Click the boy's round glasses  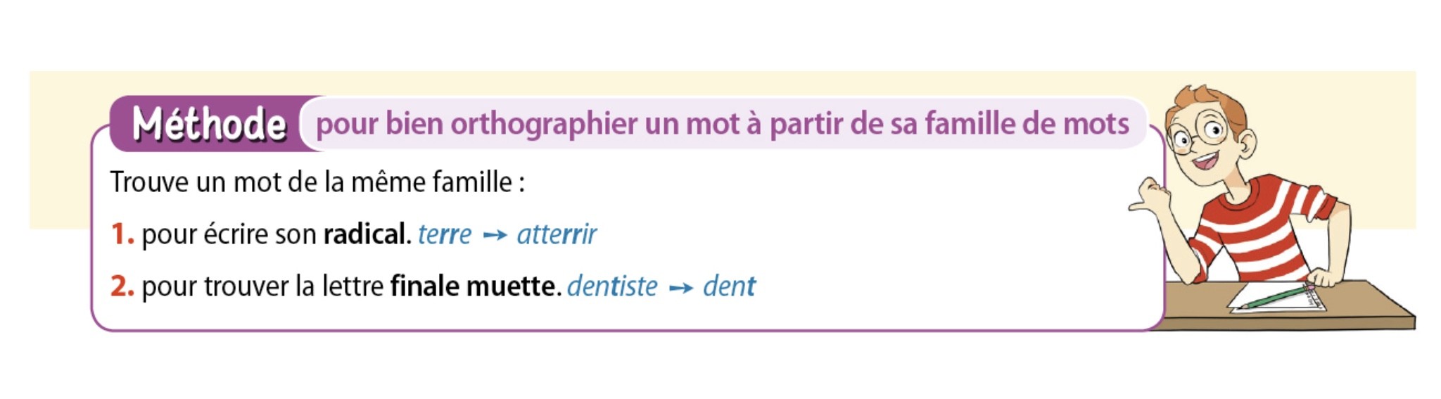[x=1198, y=135]
